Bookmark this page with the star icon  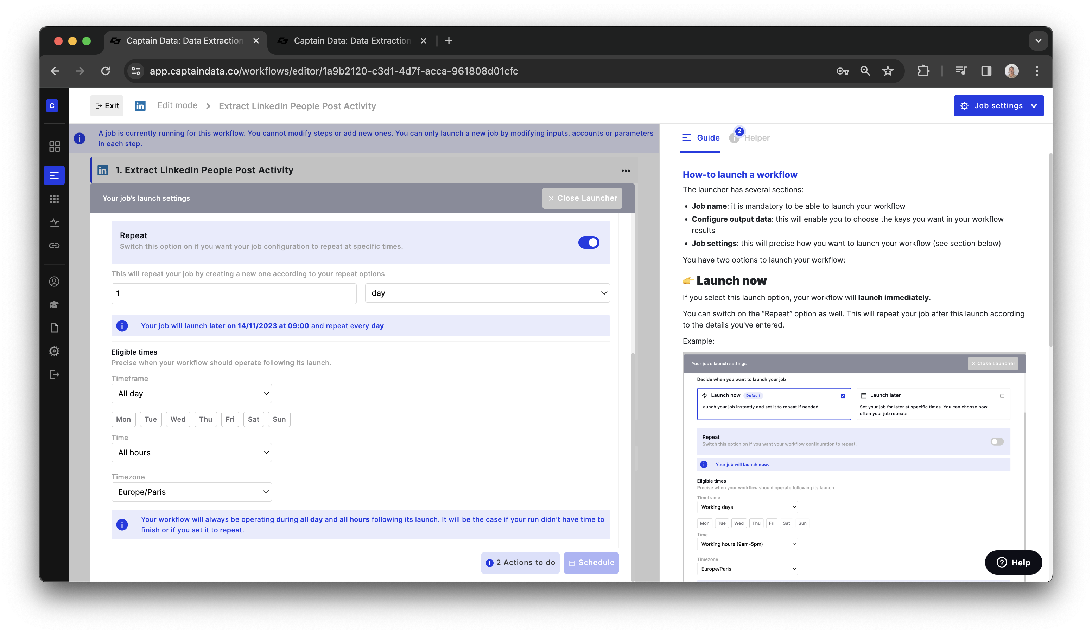point(888,71)
